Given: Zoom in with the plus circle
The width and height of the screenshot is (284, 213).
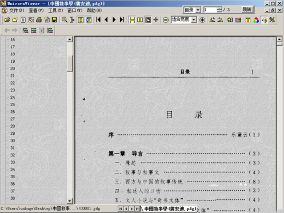Looking at the screenshot, I should point(202,20).
